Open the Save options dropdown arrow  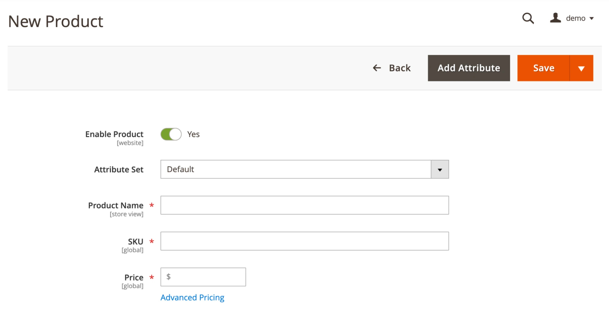coord(581,68)
